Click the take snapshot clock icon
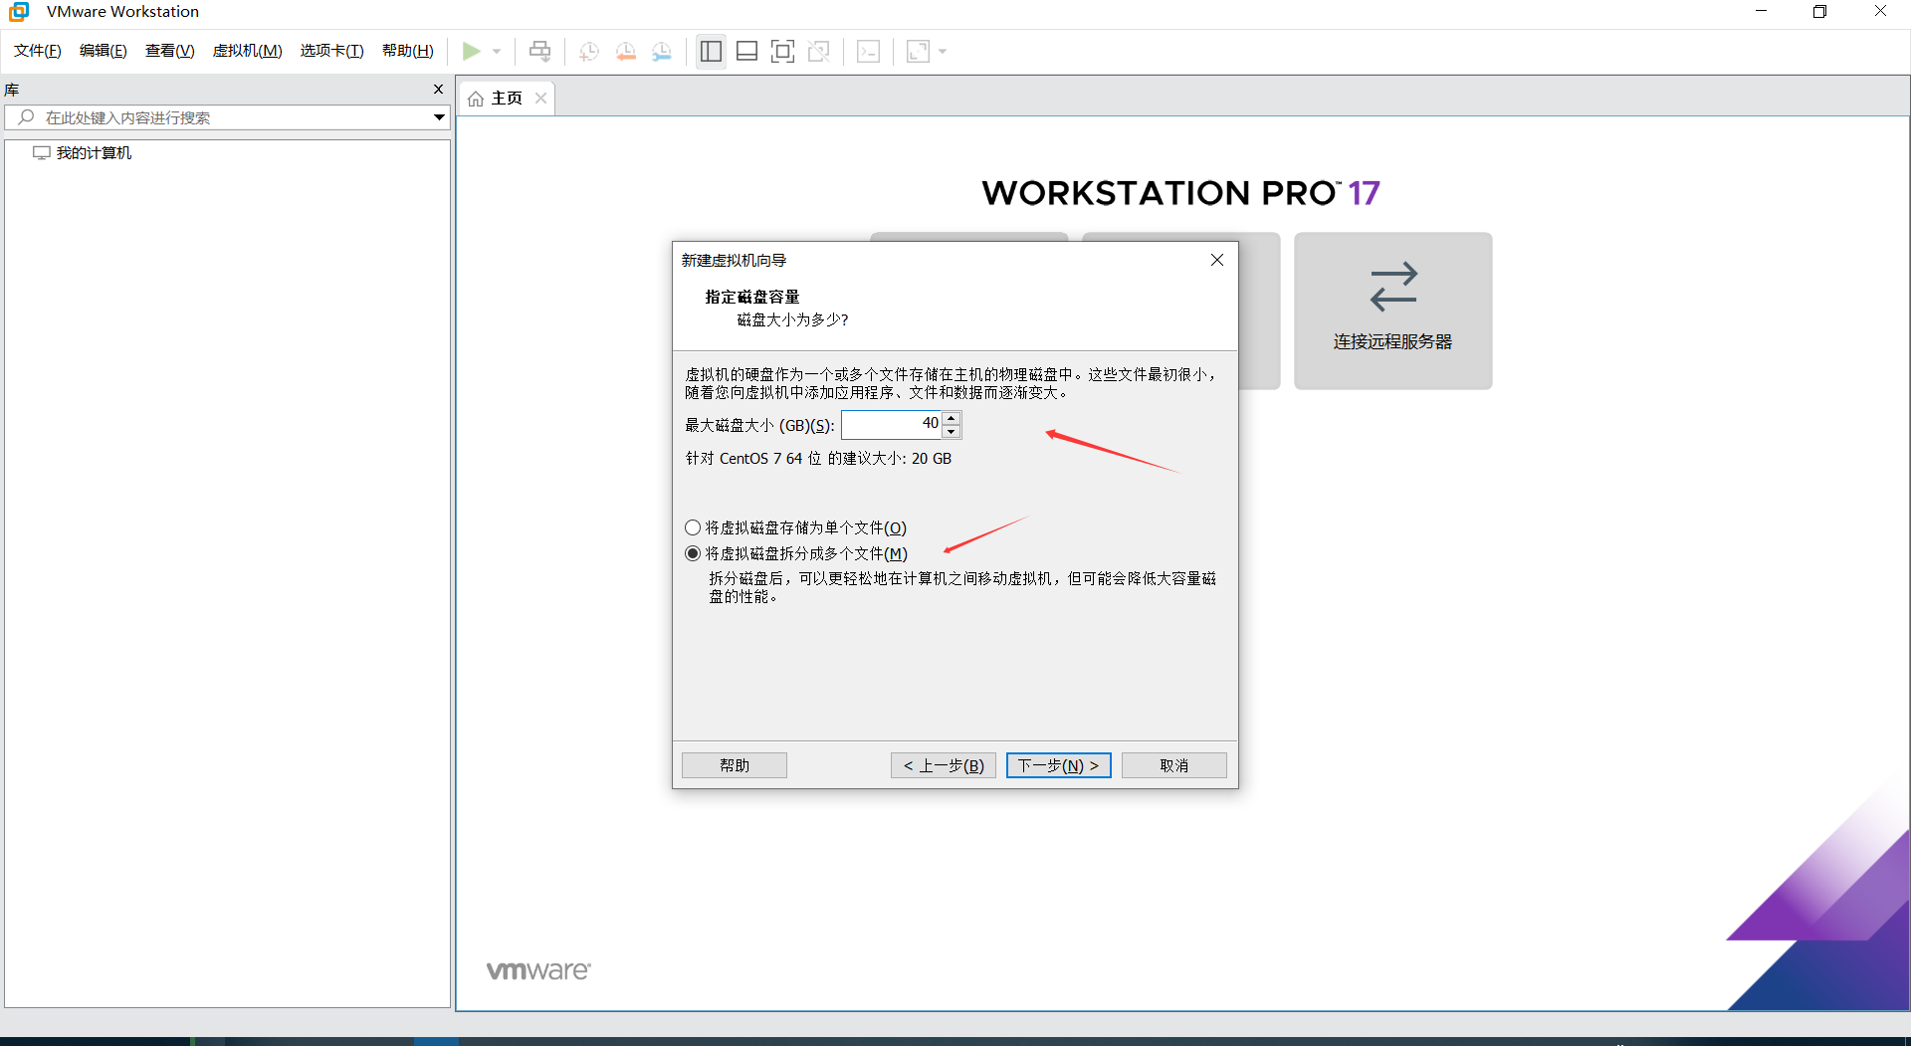Screen dimensions: 1911x1046 [x=589, y=51]
